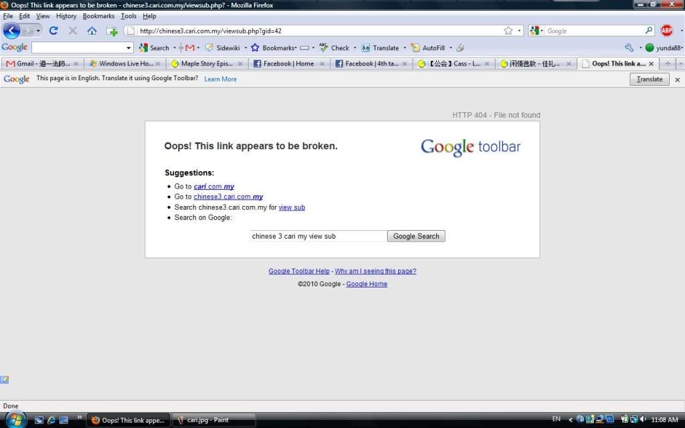Click the Google Search button

coord(416,236)
